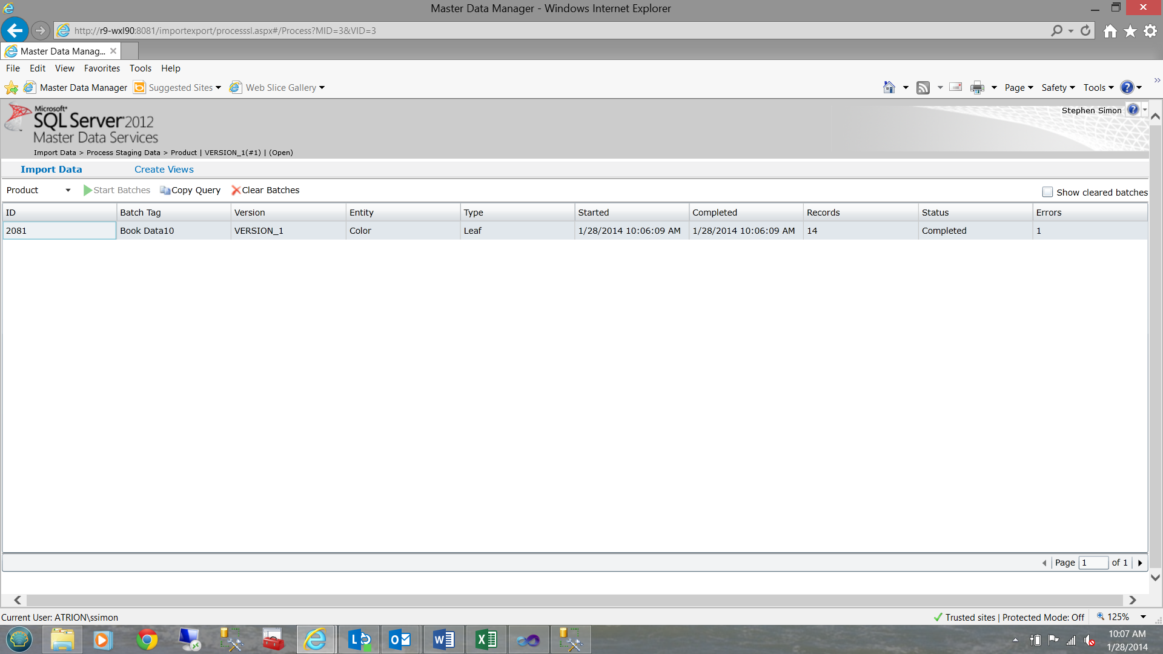This screenshot has height=654, width=1163.
Task: Switch to the Create Views tab
Action: coord(164,170)
